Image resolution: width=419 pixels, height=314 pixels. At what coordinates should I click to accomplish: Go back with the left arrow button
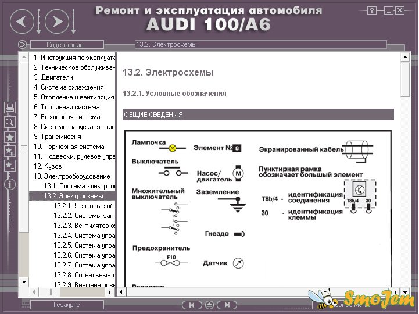click(22, 22)
